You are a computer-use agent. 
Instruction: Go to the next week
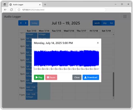[26, 23]
